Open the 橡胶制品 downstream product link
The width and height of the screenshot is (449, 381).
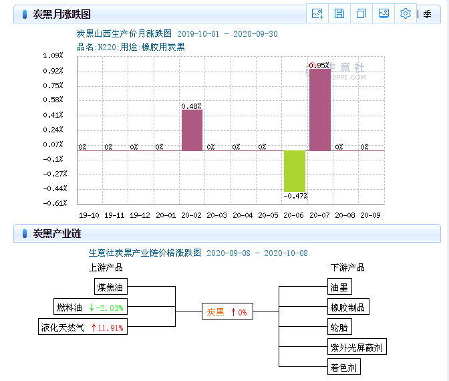[347, 307]
